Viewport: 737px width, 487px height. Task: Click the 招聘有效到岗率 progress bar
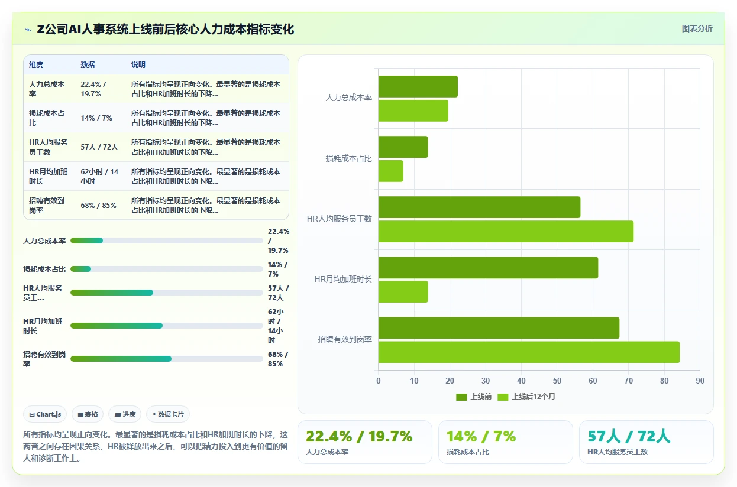click(x=166, y=359)
